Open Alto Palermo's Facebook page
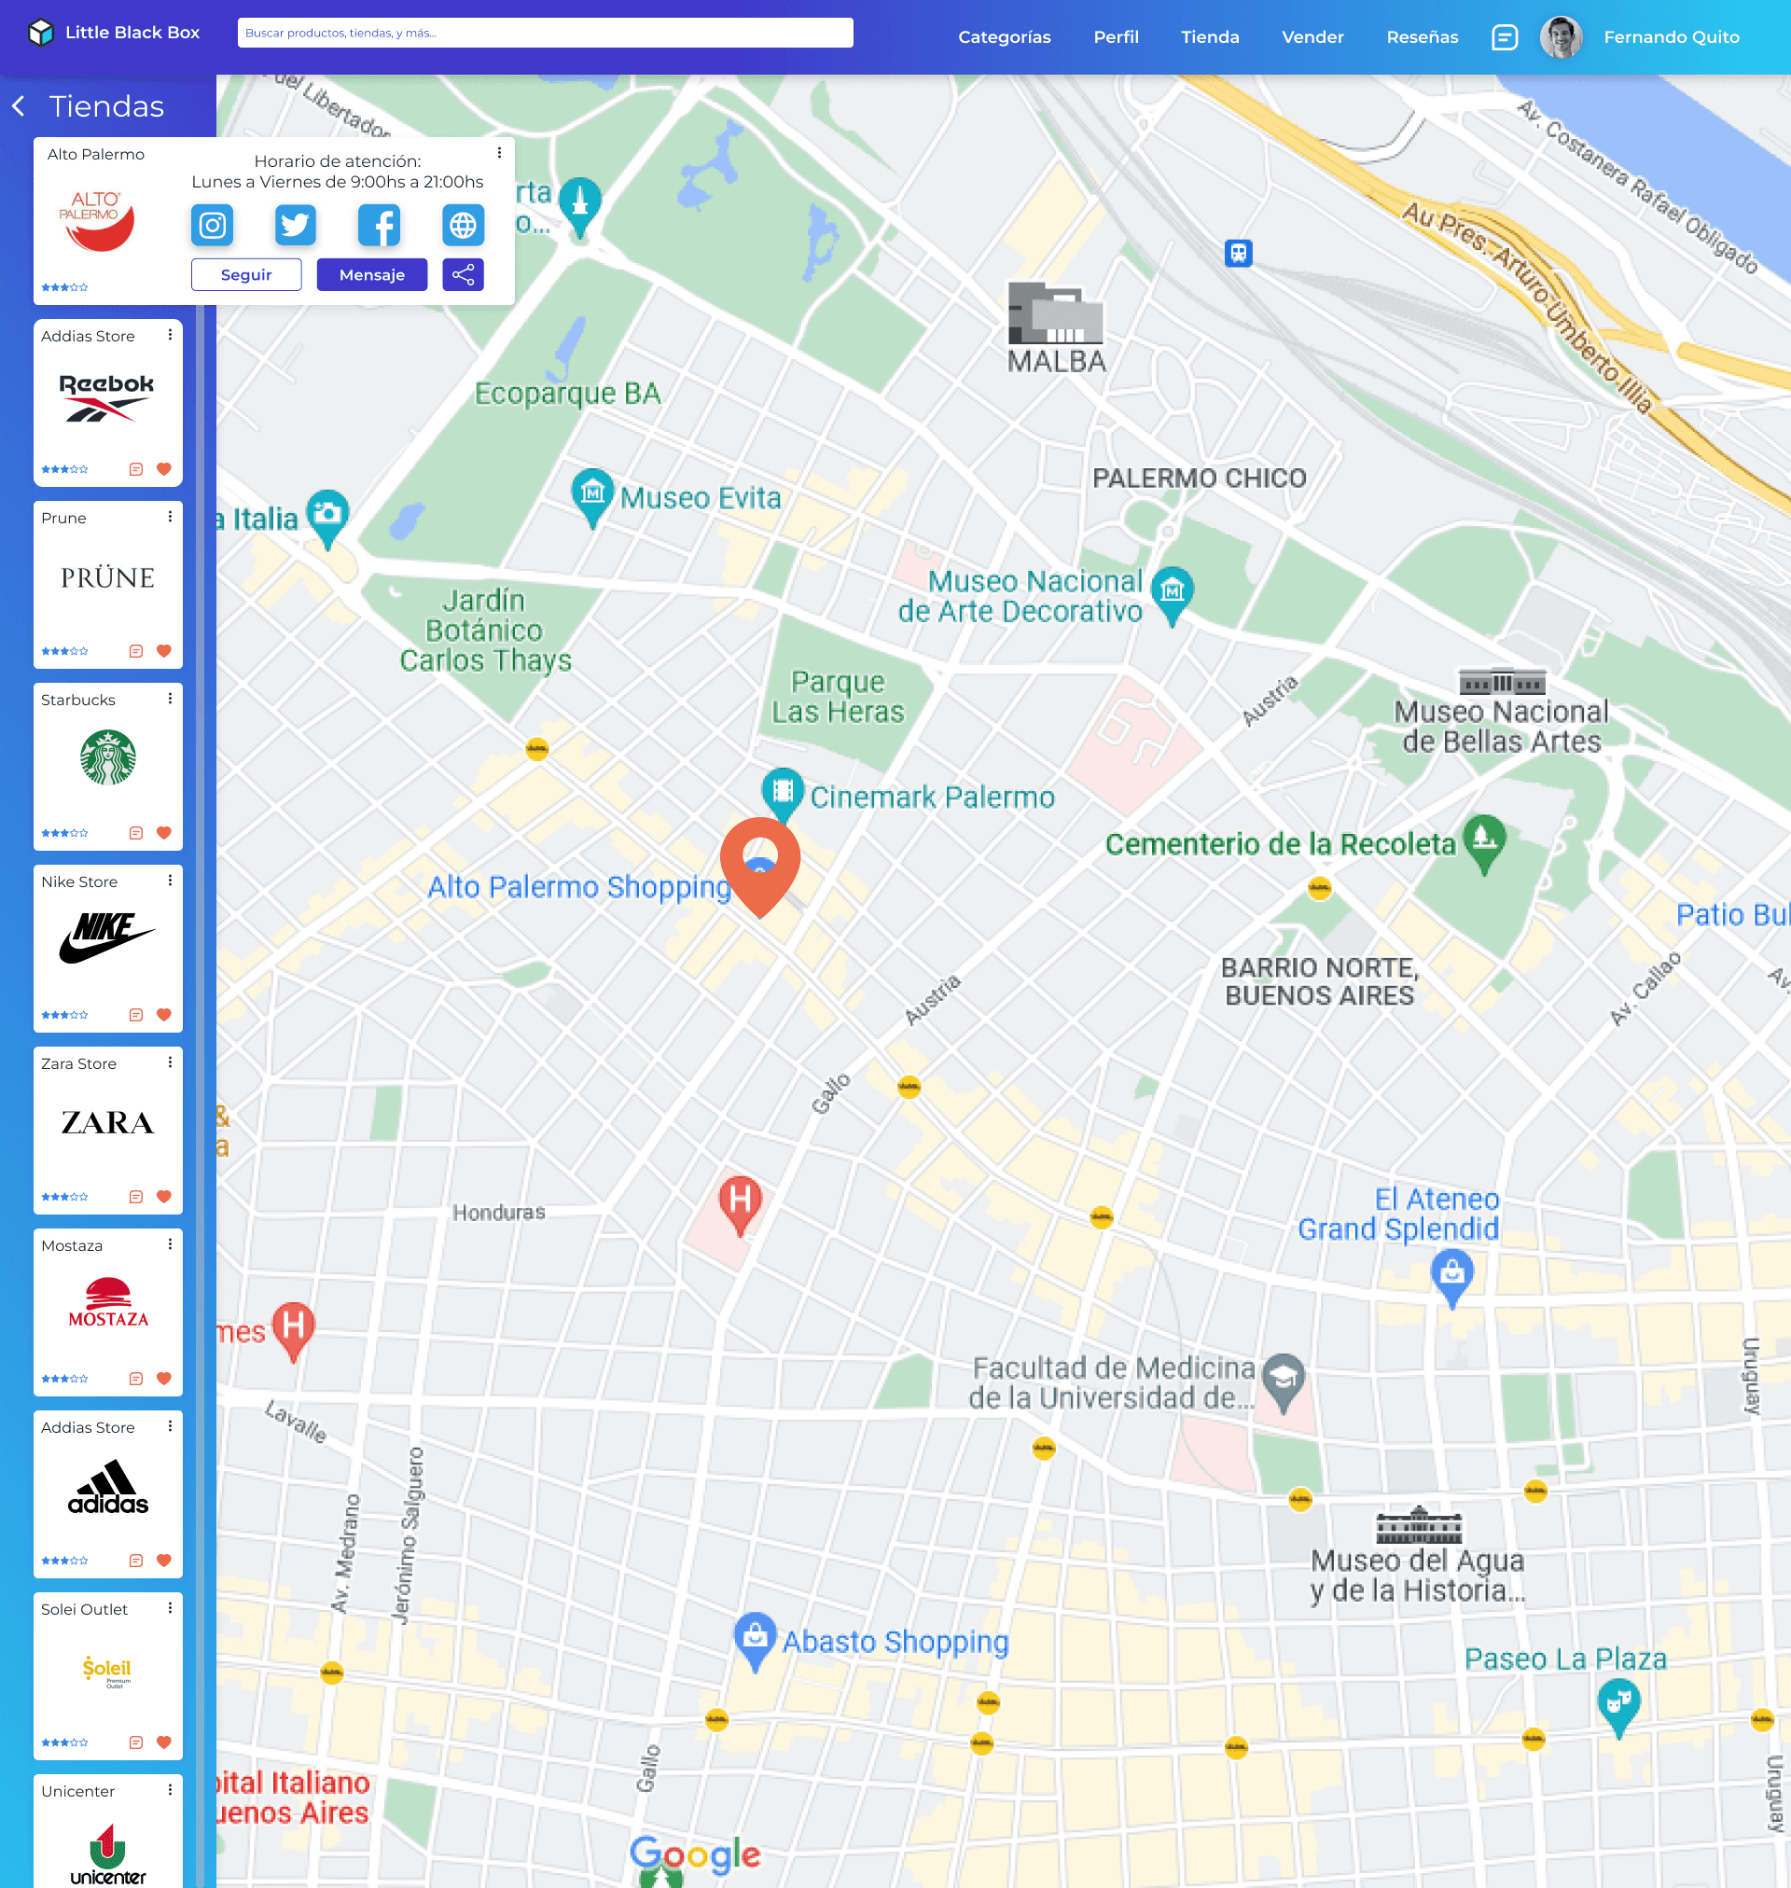The width and height of the screenshot is (1791, 1888). click(x=379, y=225)
